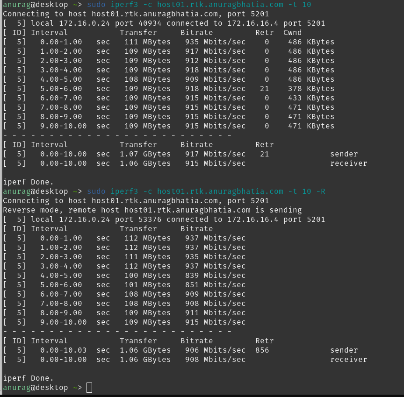404x397 pixels.
Task: Click the 909 Mbits/sec value in first test
Action: point(216,79)
